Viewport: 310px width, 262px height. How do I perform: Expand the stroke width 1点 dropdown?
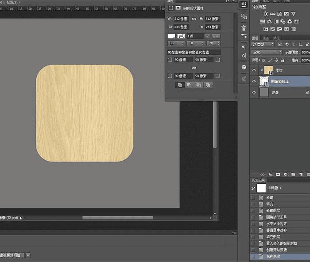click(x=207, y=36)
